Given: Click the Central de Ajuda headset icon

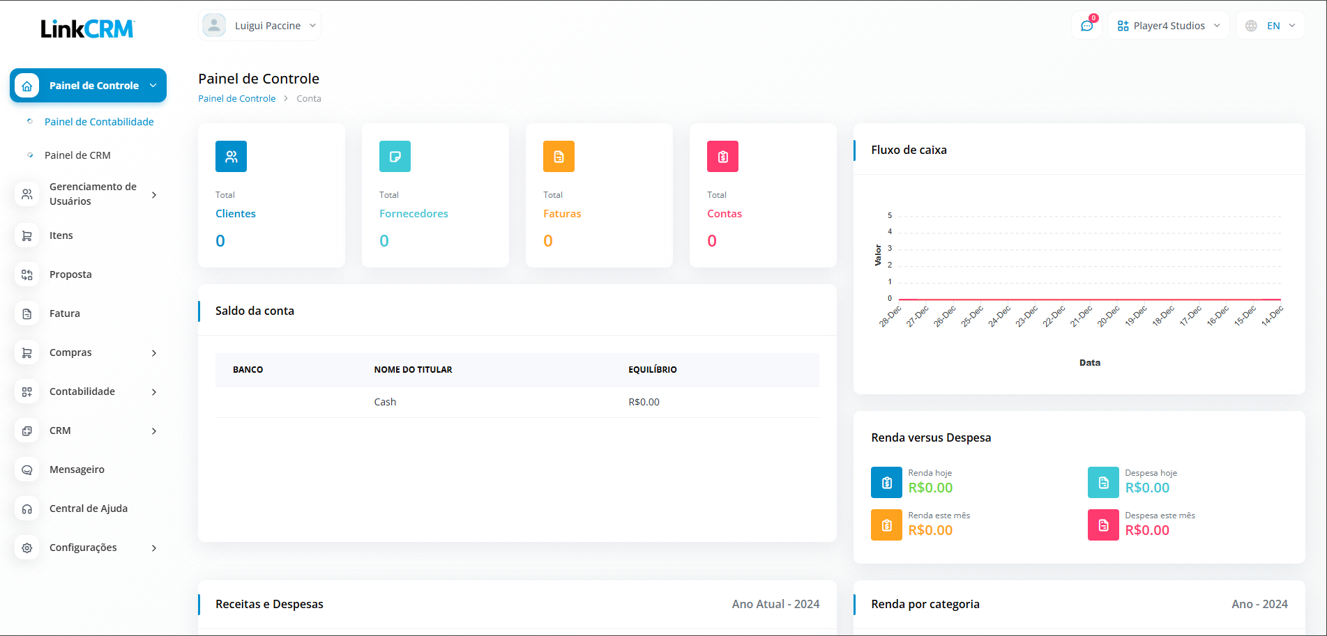Looking at the screenshot, I should tap(27, 509).
